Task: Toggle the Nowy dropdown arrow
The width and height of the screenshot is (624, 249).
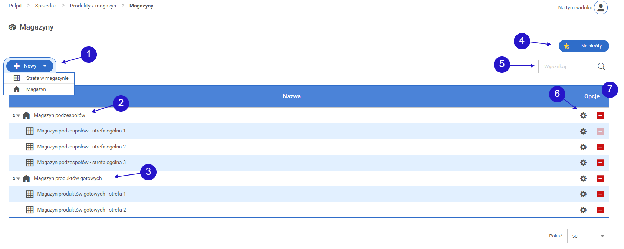Action: [x=45, y=66]
